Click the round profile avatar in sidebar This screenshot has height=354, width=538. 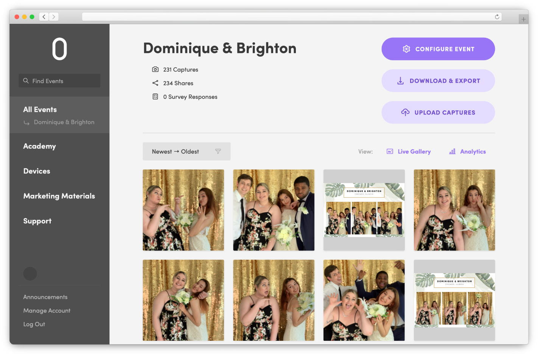pos(30,274)
